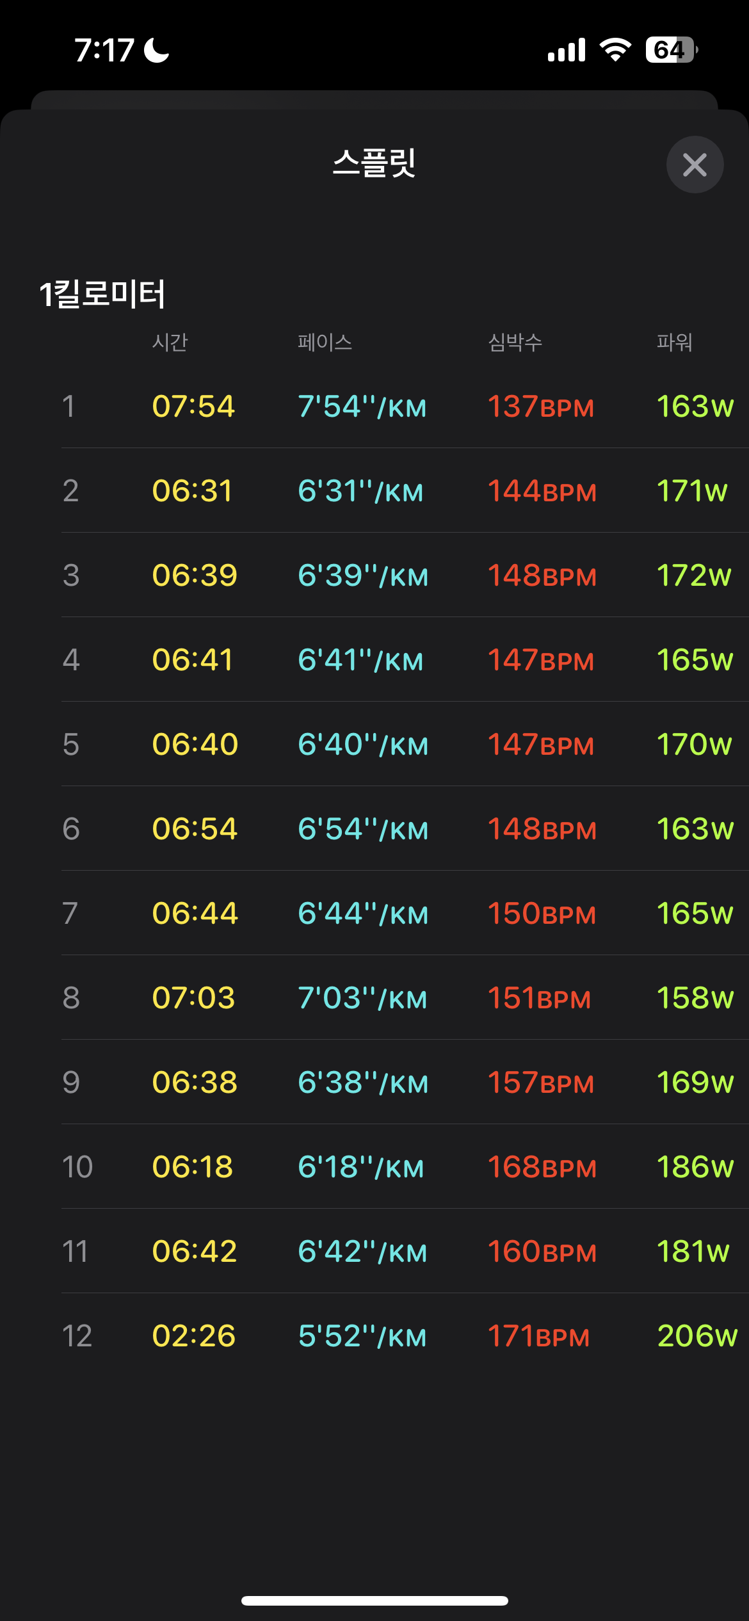Tap the 1킬로미터 section heading

click(102, 294)
